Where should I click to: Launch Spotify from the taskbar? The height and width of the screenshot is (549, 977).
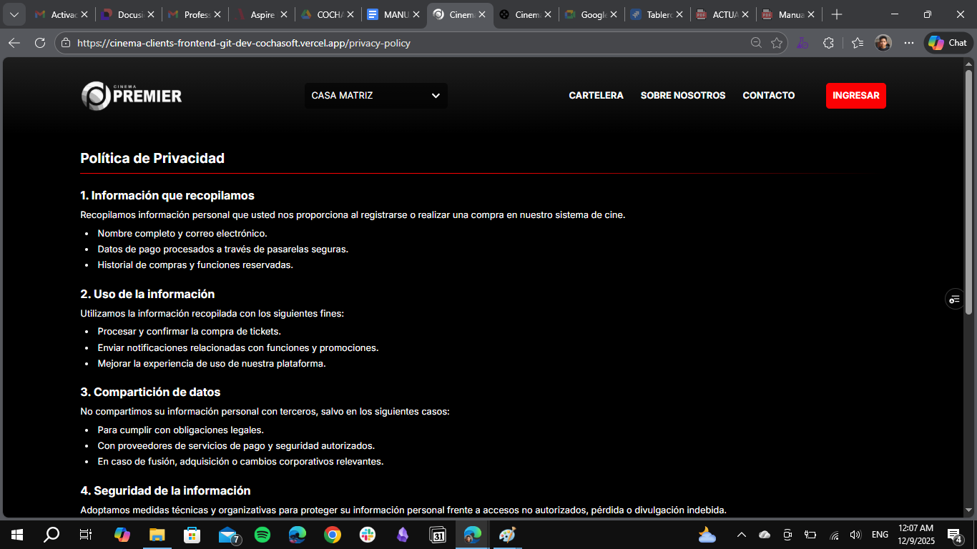[262, 535]
